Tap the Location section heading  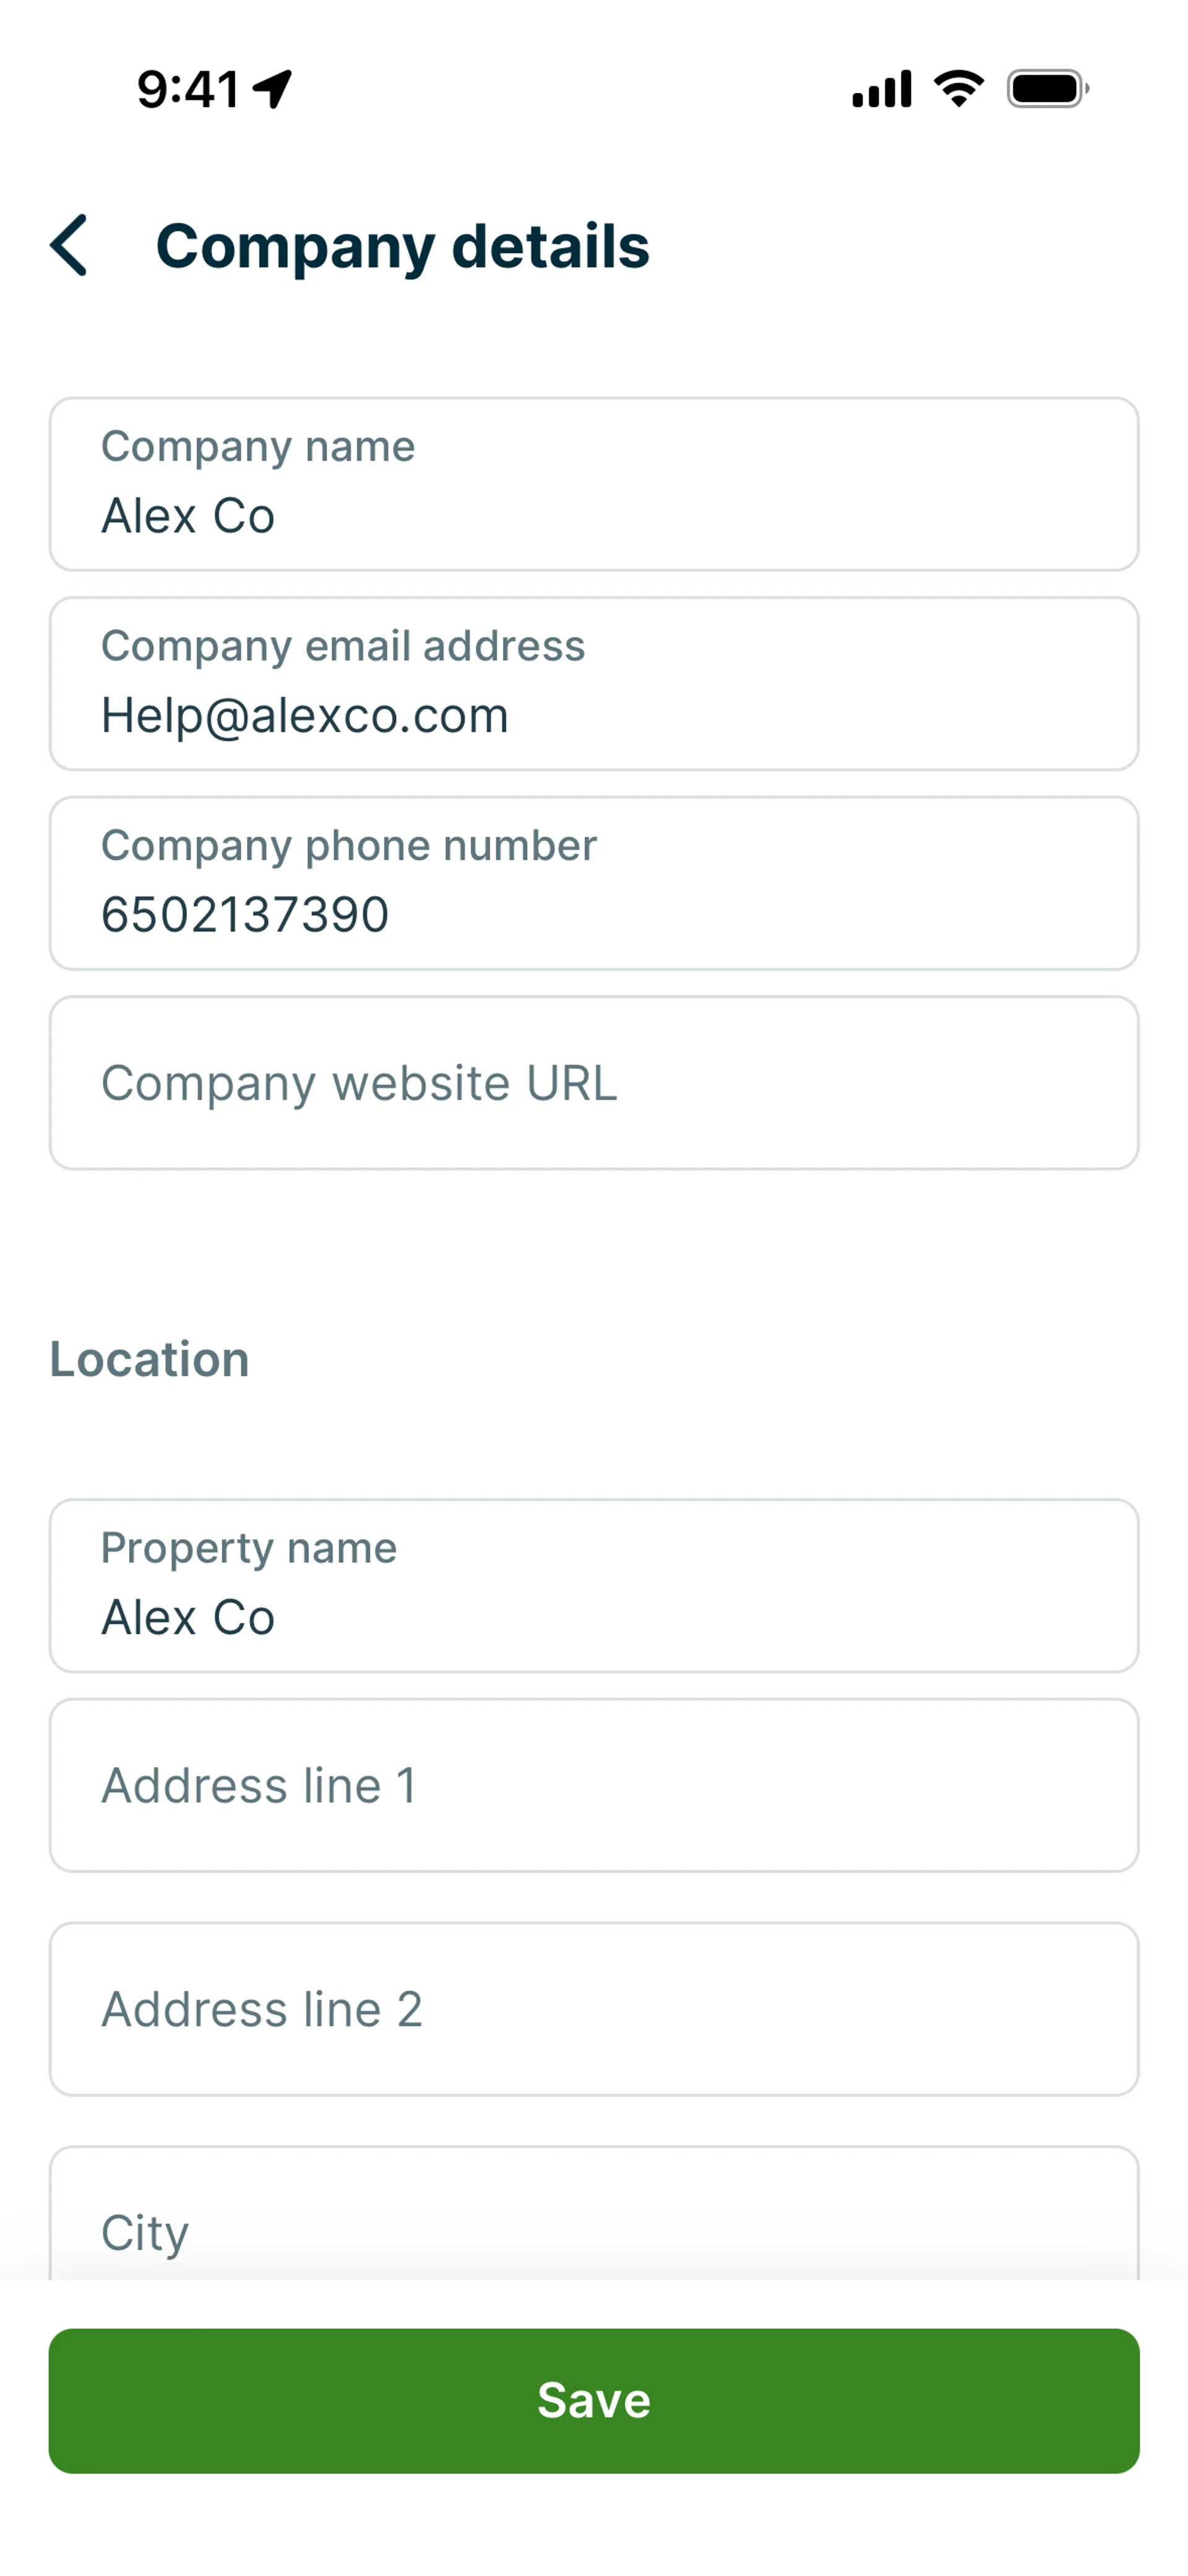(150, 1359)
